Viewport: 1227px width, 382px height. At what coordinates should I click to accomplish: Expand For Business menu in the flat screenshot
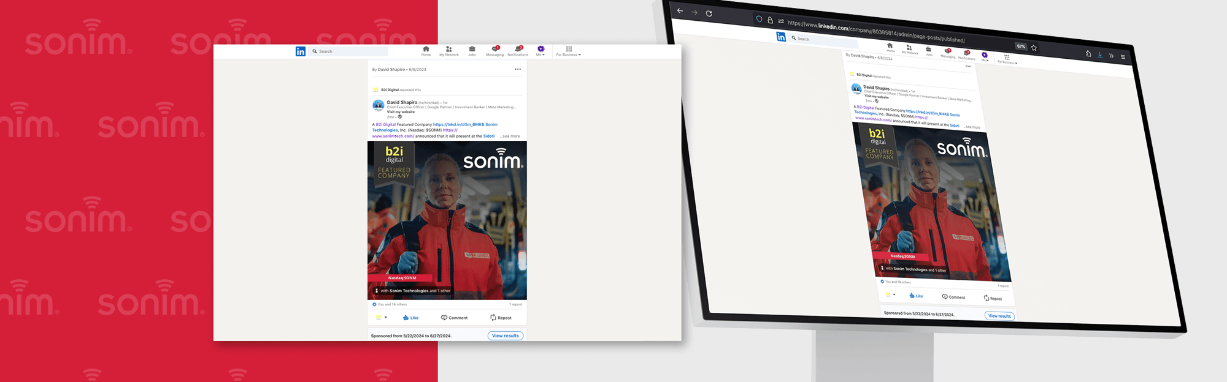pos(569,51)
